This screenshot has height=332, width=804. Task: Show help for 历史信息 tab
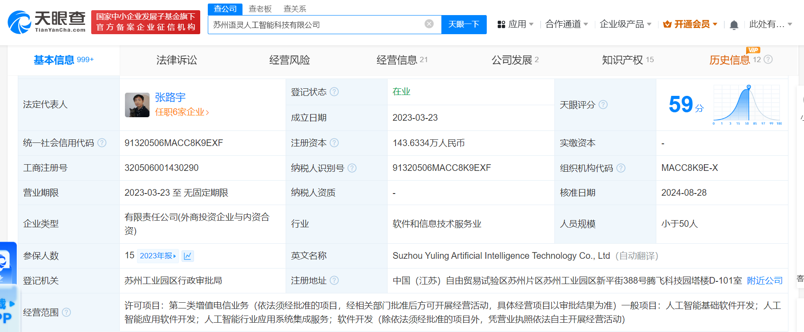click(x=768, y=59)
